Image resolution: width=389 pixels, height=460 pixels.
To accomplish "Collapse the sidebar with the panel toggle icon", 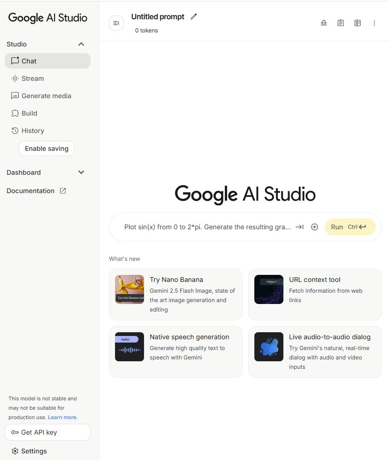I will [116, 23].
